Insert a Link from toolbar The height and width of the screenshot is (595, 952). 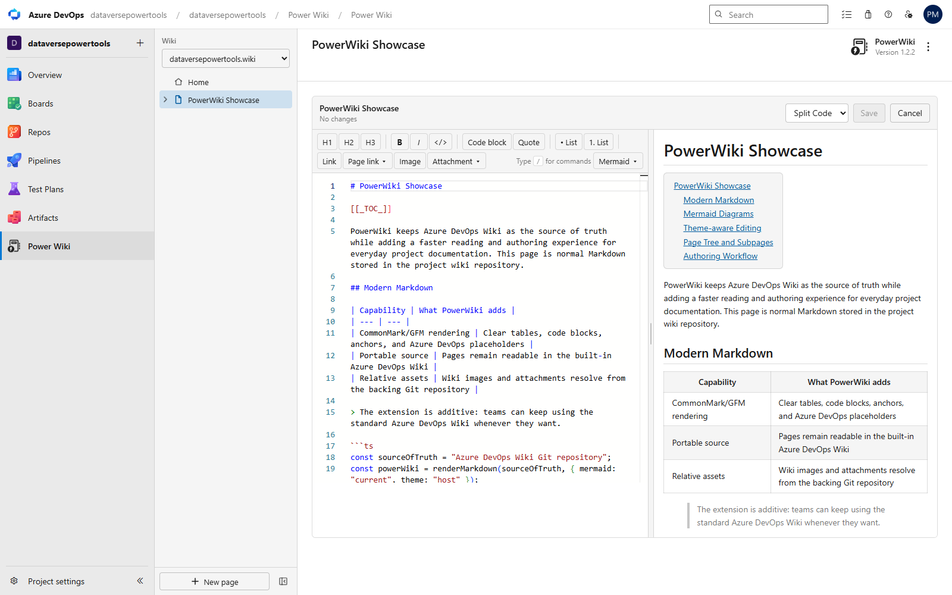coord(329,161)
